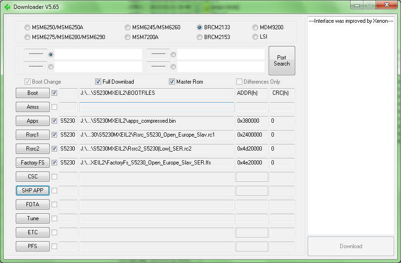Toggle the Master Rom checkbox
Screen dimensions: 401x263
coord(172,82)
